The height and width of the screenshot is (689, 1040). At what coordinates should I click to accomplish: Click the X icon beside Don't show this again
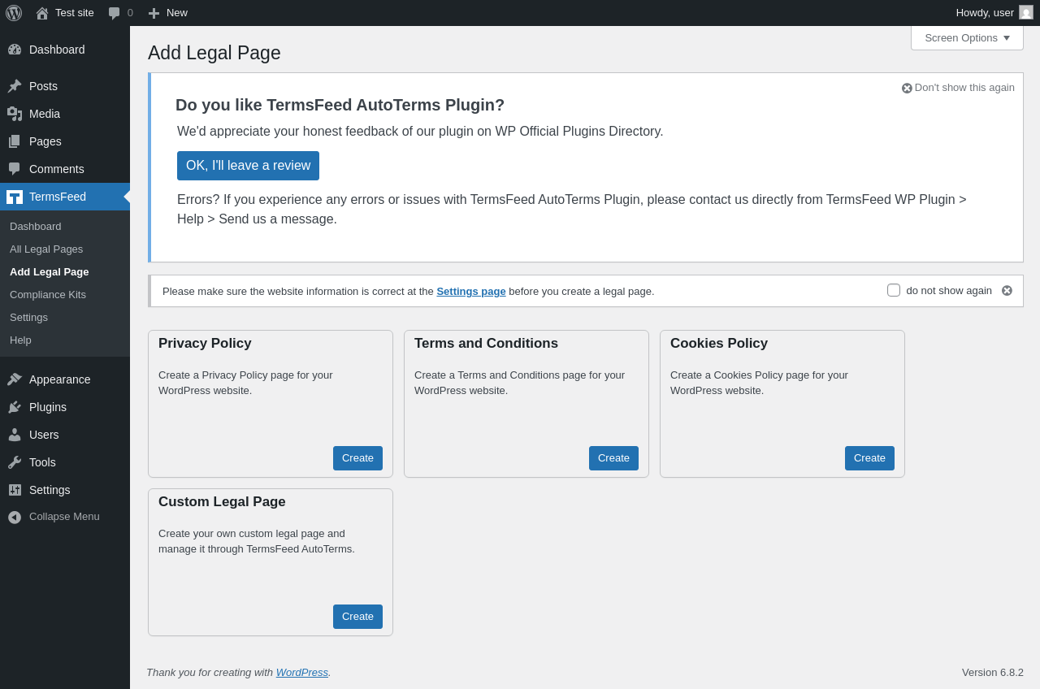pos(907,88)
